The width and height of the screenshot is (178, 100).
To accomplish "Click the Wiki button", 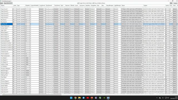I will click(171, 3).
